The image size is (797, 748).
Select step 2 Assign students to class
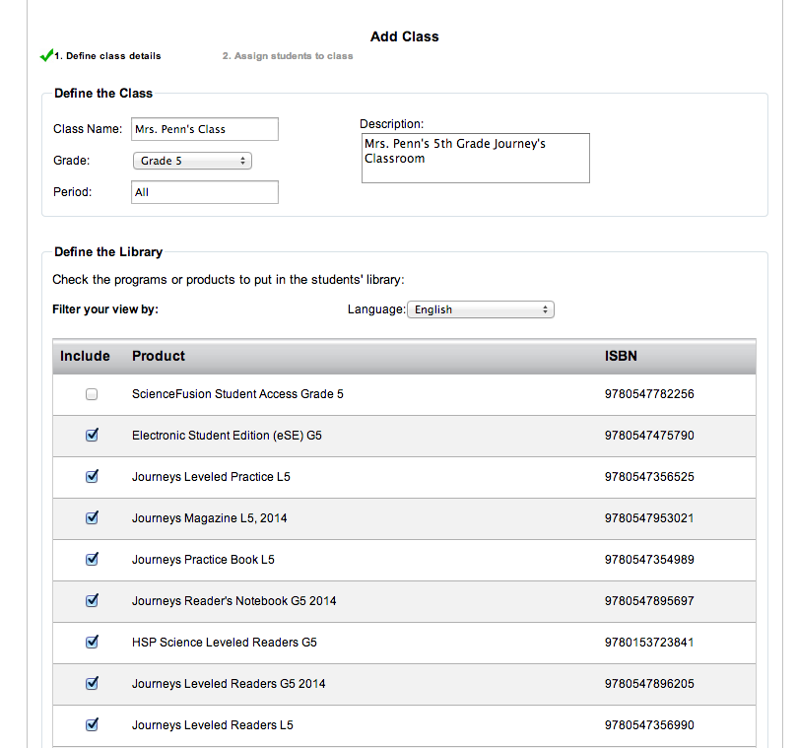click(288, 56)
